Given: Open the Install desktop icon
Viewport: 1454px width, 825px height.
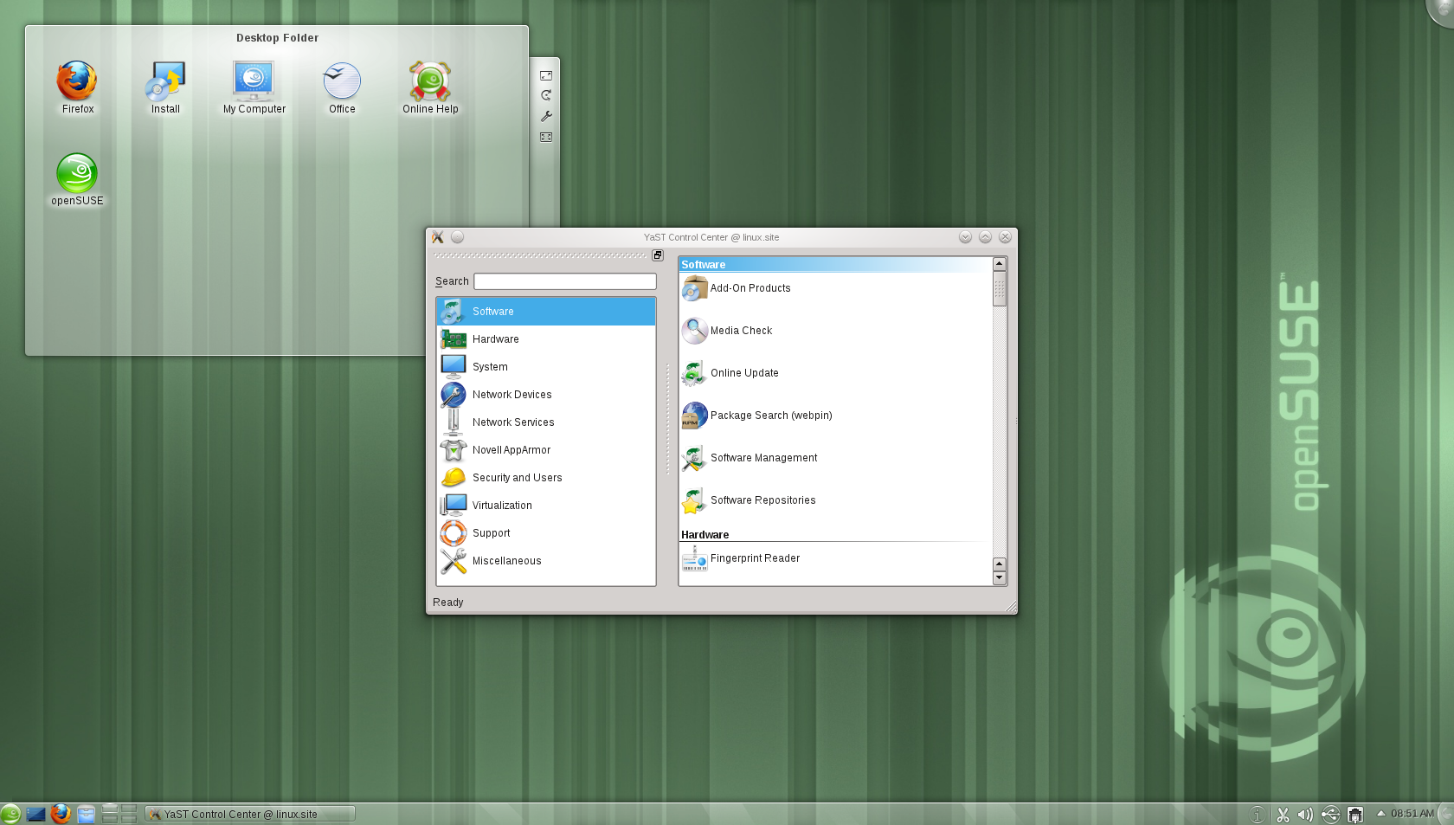Looking at the screenshot, I should (x=165, y=87).
